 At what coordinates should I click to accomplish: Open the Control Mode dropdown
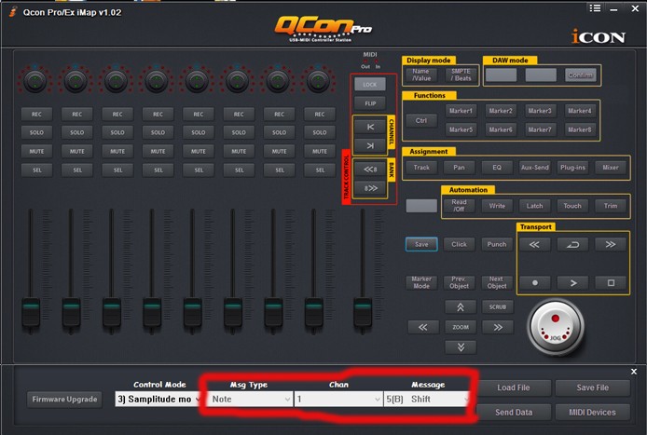click(158, 399)
